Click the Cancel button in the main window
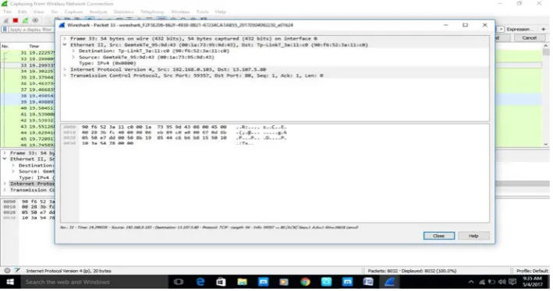This screenshot has height=291, width=553. 529,37
